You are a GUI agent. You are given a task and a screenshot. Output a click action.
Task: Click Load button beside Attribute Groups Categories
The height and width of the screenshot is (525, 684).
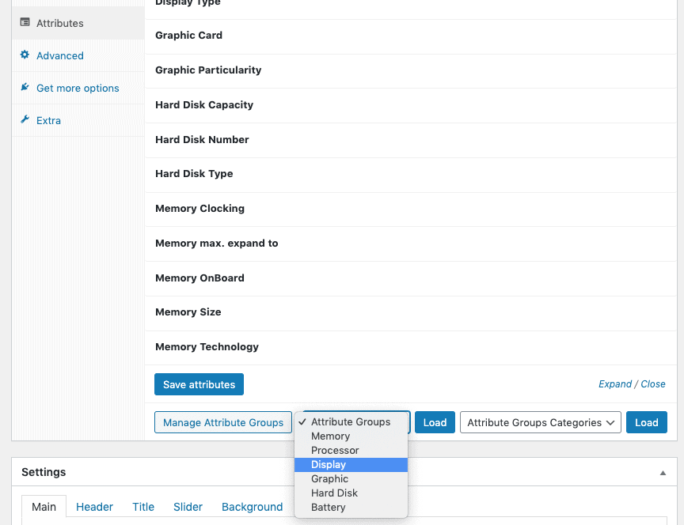coord(646,422)
